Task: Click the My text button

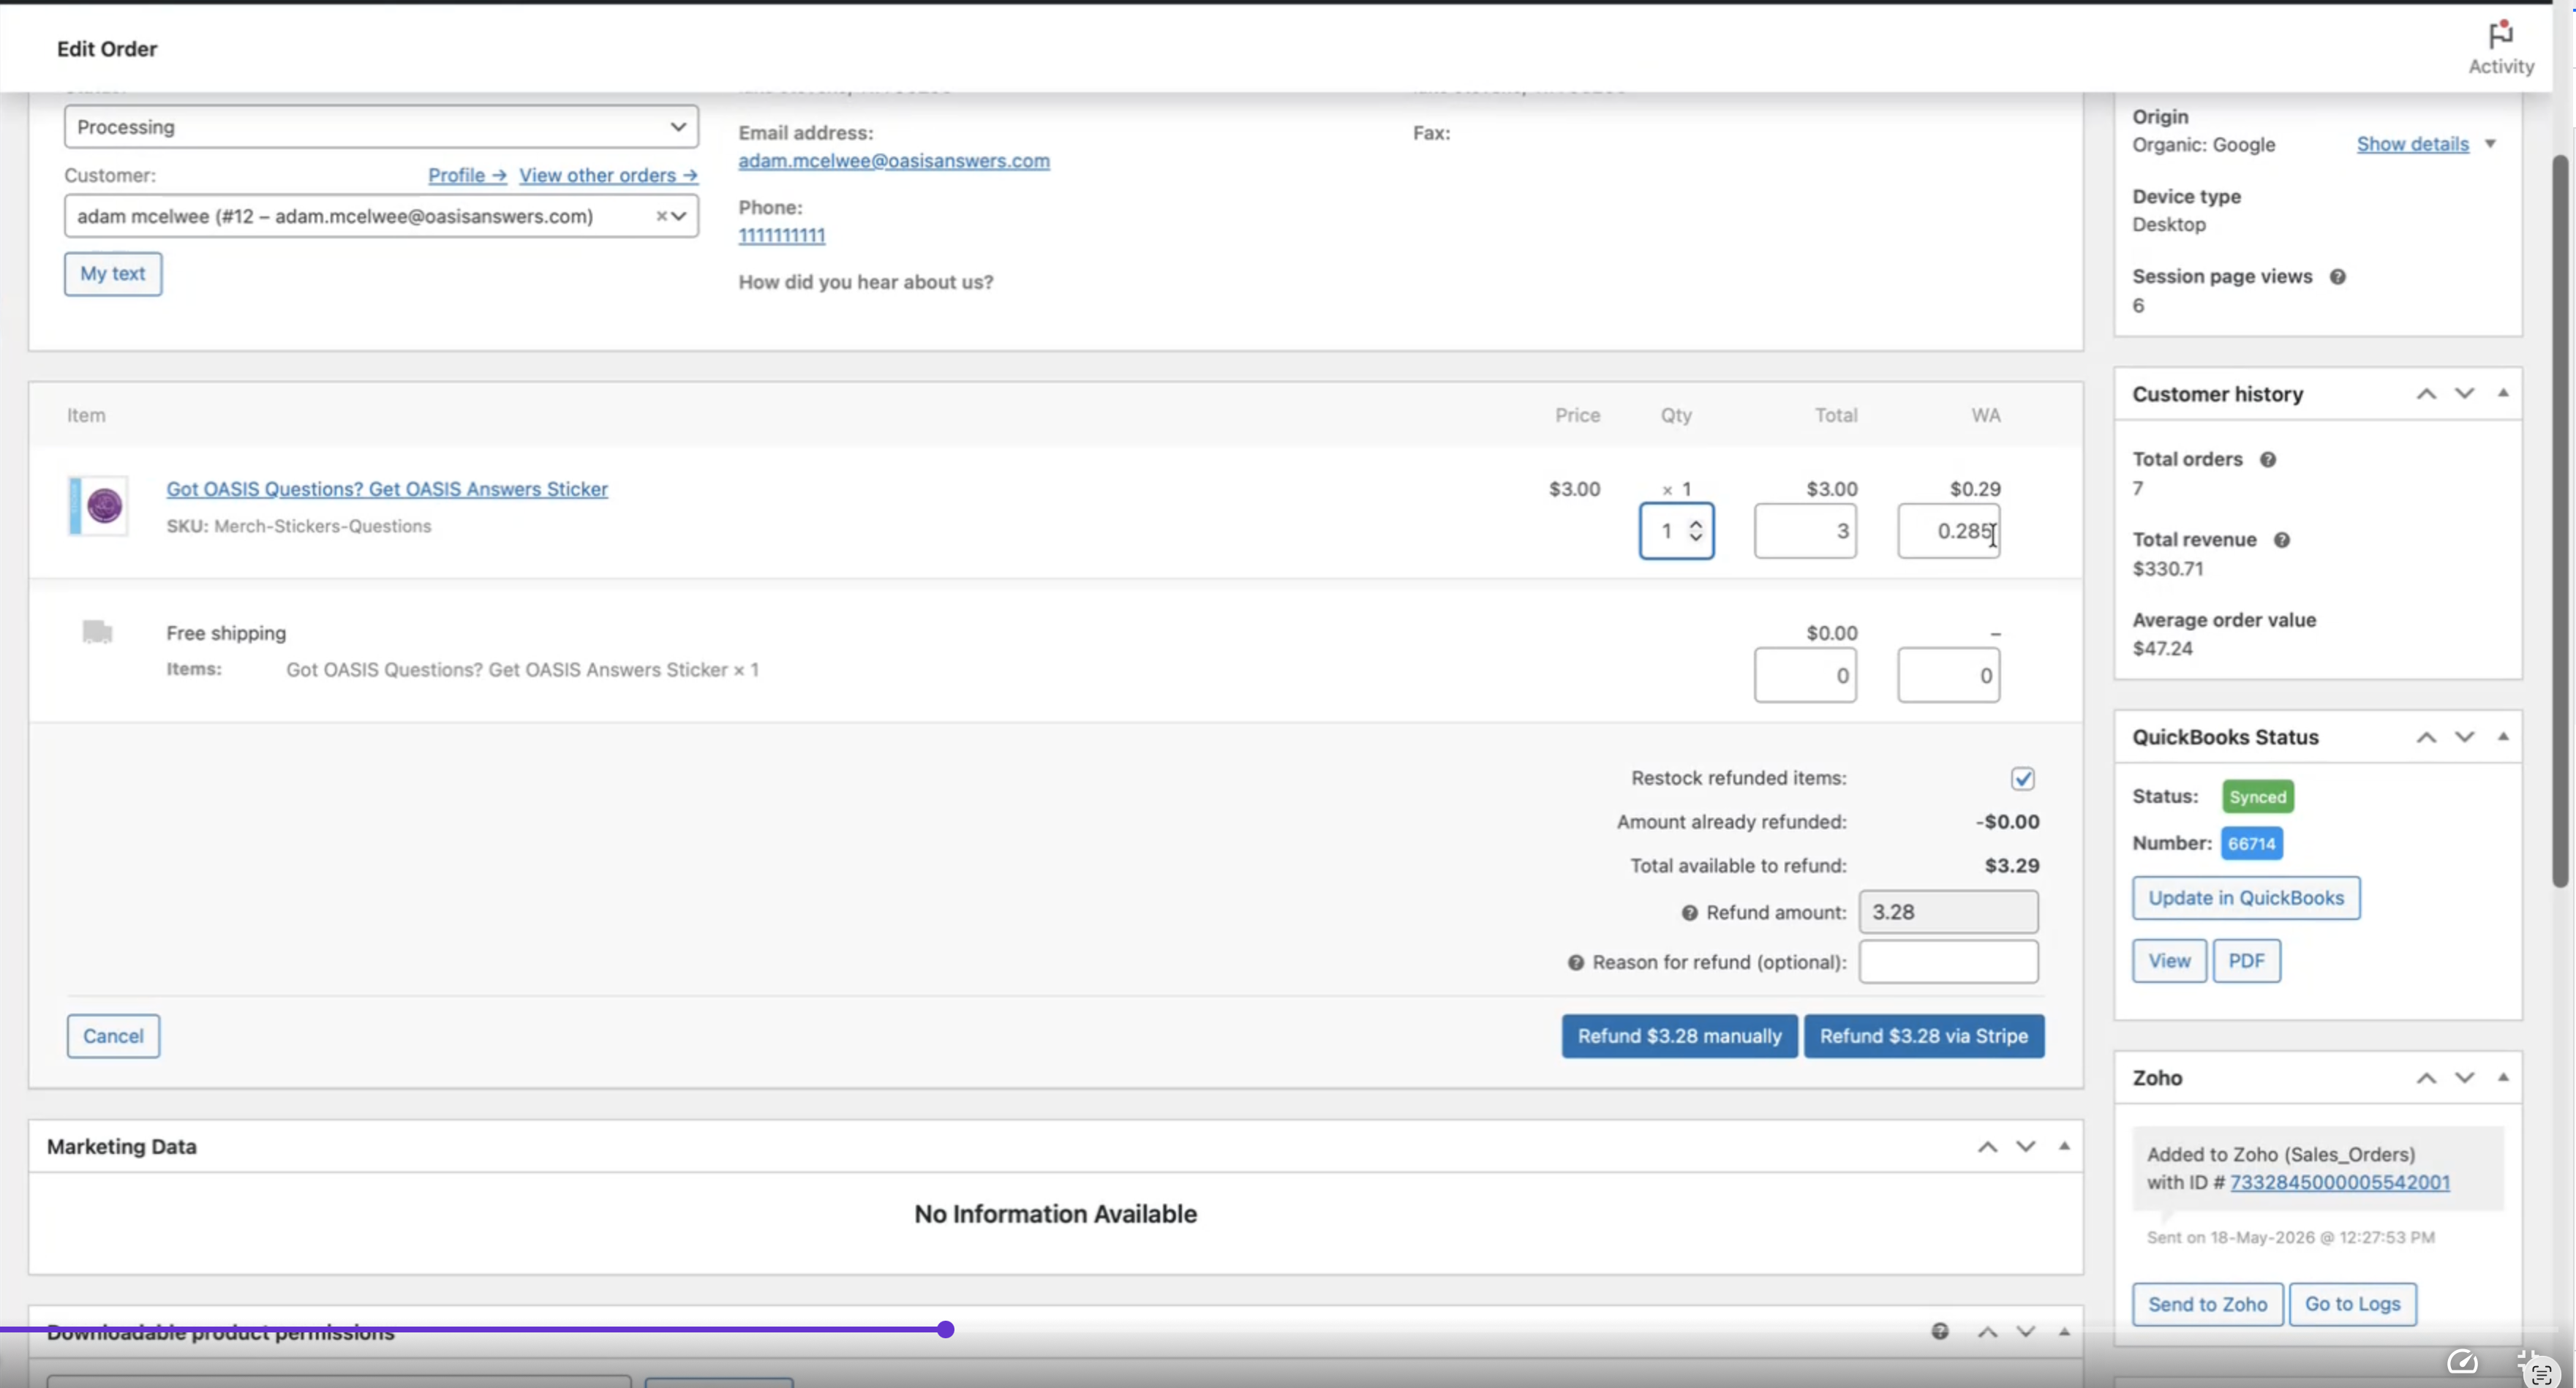Action: pyautogui.click(x=113, y=274)
